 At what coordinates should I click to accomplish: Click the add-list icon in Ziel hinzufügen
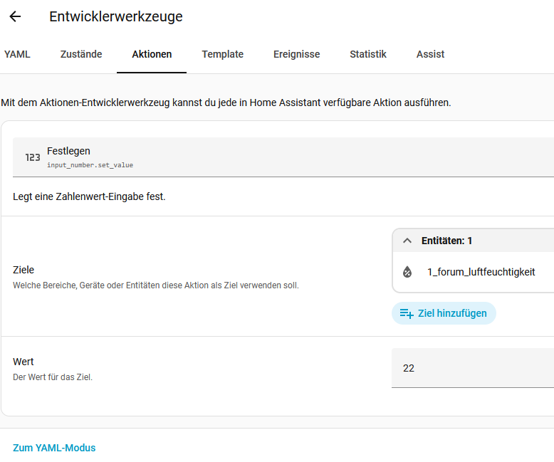[x=407, y=313]
